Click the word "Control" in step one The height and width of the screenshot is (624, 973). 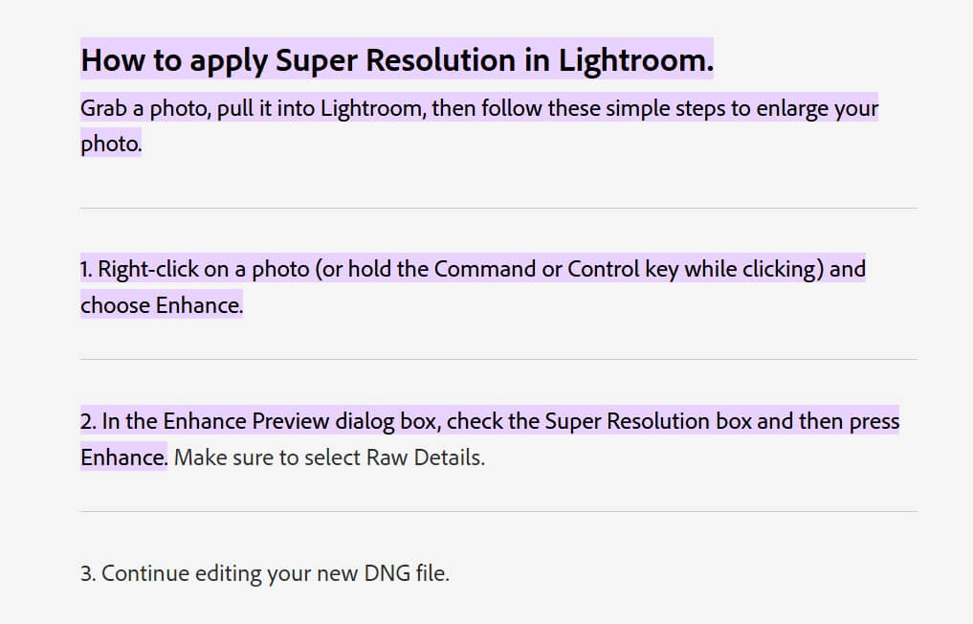click(604, 269)
